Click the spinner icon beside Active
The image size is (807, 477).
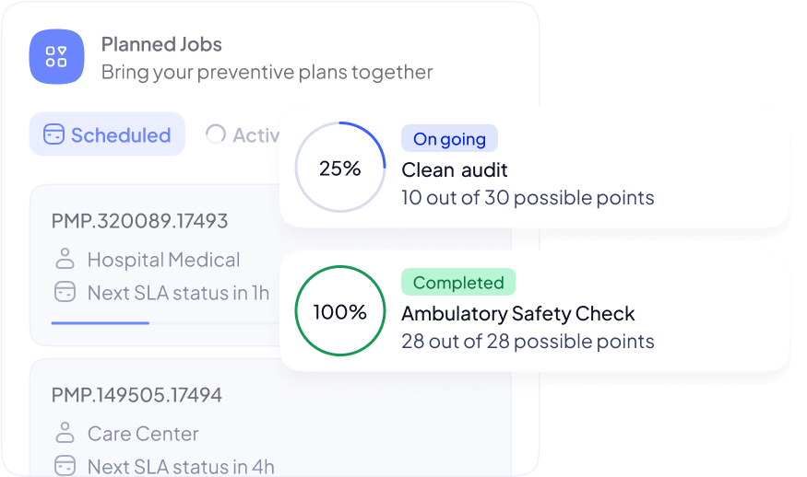[216, 134]
